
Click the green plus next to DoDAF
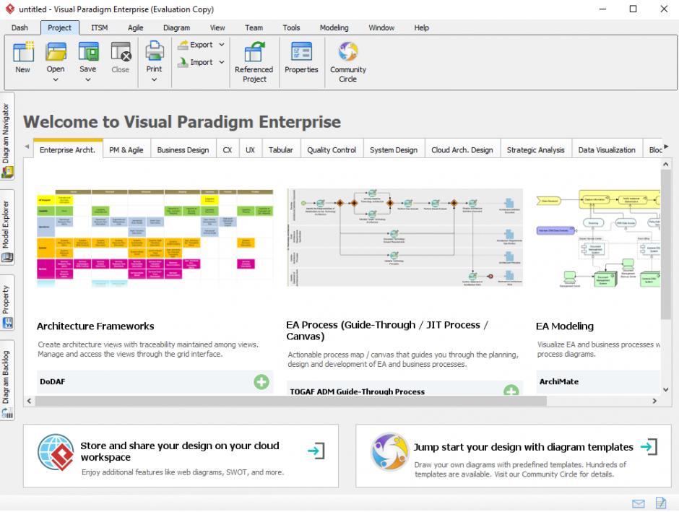coord(261,382)
